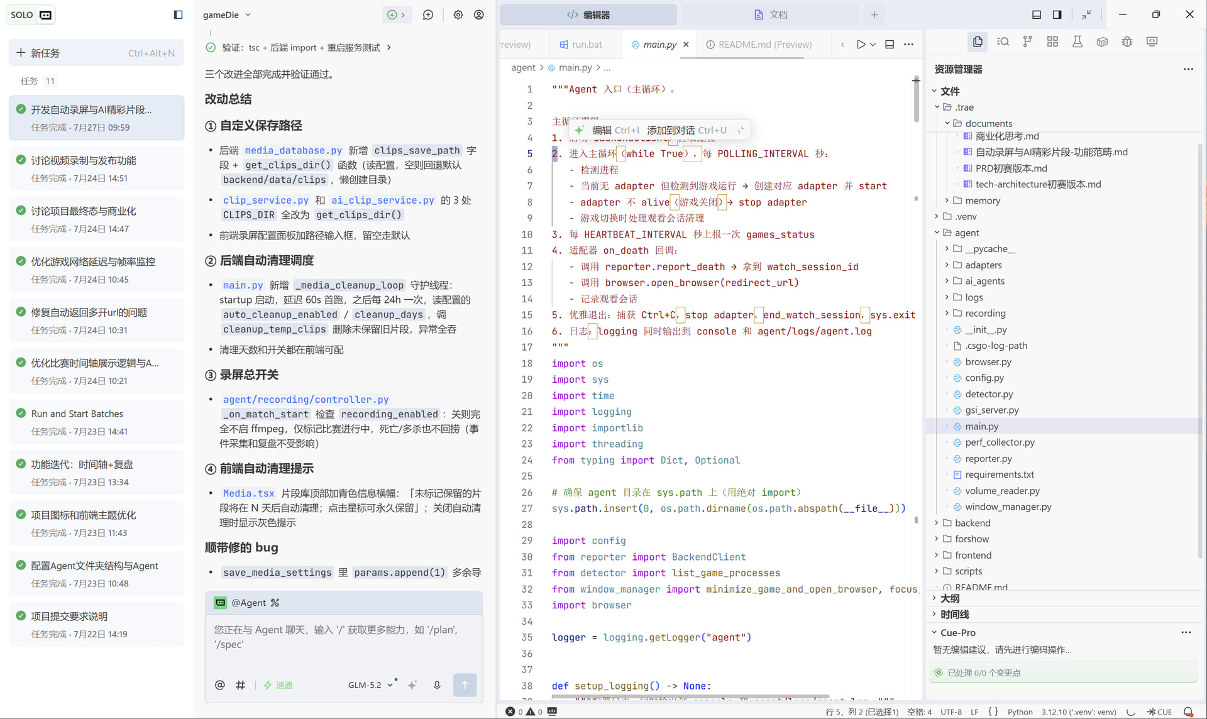The height and width of the screenshot is (719, 1207).
Task: Click the sparkle prompt-enhance icon
Action: coord(412,685)
